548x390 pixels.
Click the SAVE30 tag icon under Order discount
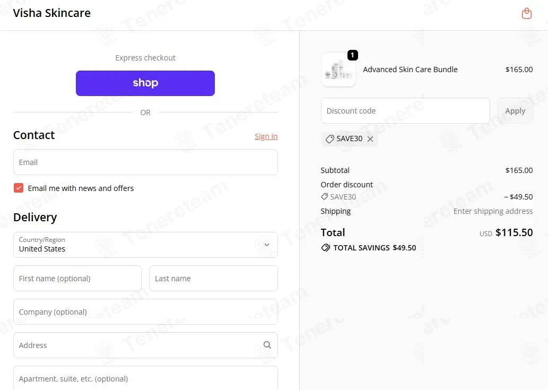324,197
